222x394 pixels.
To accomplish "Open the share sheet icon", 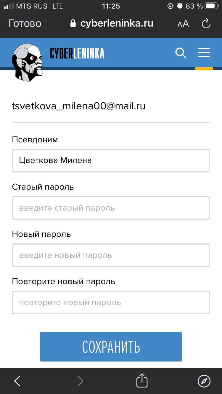I will [142, 380].
